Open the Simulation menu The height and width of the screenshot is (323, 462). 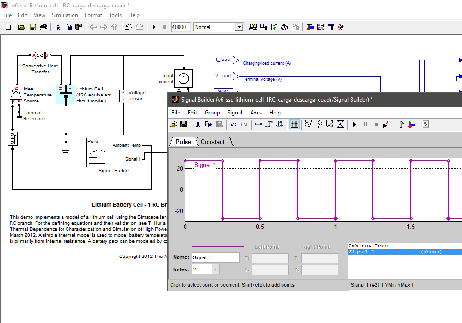coord(65,15)
